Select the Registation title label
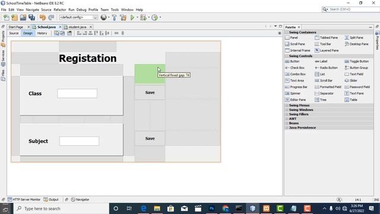 (88, 58)
